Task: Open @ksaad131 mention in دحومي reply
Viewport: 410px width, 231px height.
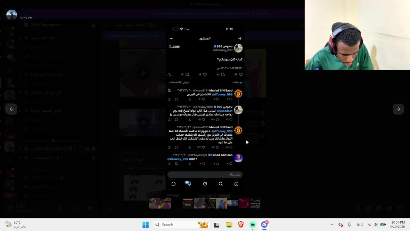Action: pyautogui.click(x=225, y=111)
